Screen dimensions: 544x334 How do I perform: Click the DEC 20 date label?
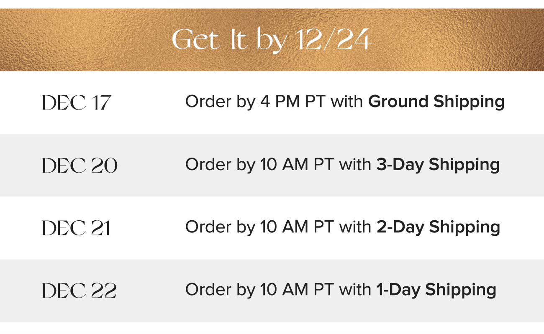pyautogui.click(x=80, y=165)
